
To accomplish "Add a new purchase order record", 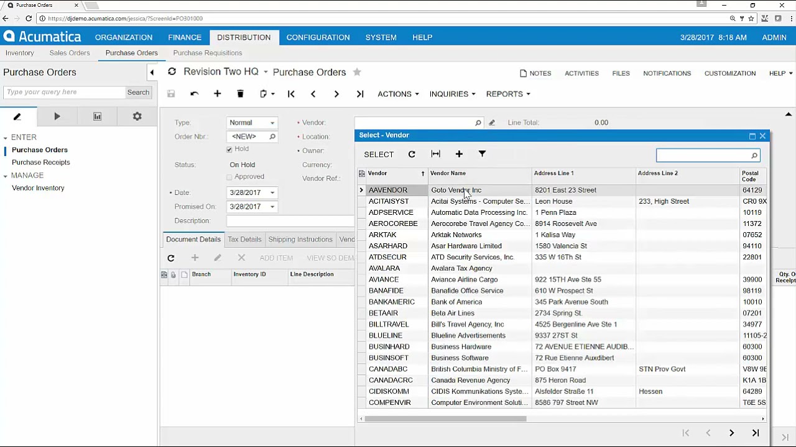I will point(217,94).
